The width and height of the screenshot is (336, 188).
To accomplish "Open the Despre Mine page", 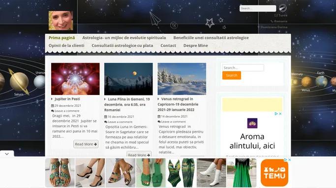I will point(196,46).
